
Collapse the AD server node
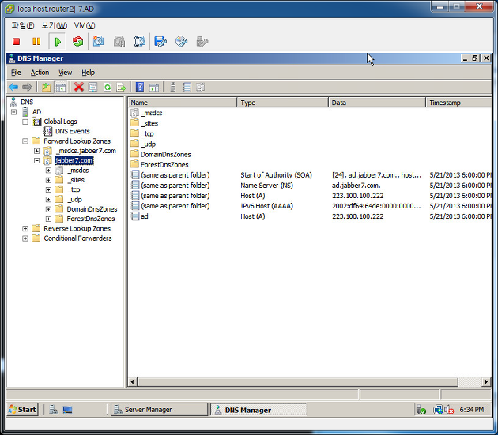pyautogui.click(x=13, y=112)
